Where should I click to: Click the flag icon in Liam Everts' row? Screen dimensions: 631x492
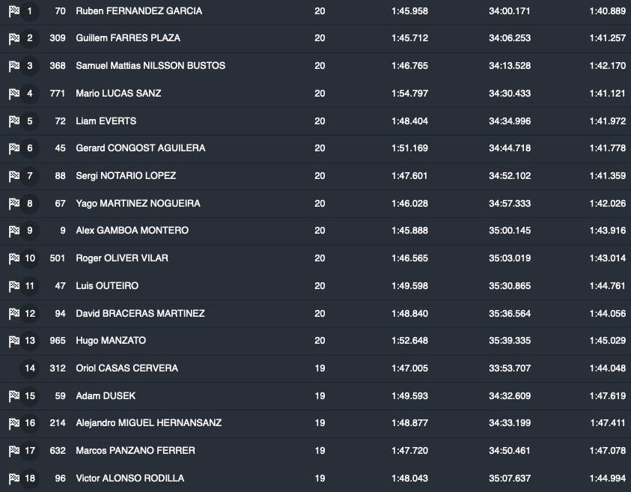tap(13, 121)
